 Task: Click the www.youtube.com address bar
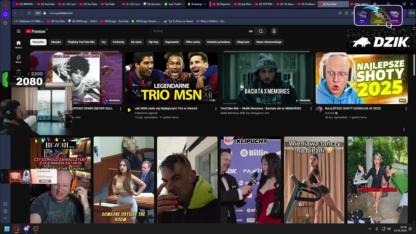pyautogui.click(x=61, y=13)
